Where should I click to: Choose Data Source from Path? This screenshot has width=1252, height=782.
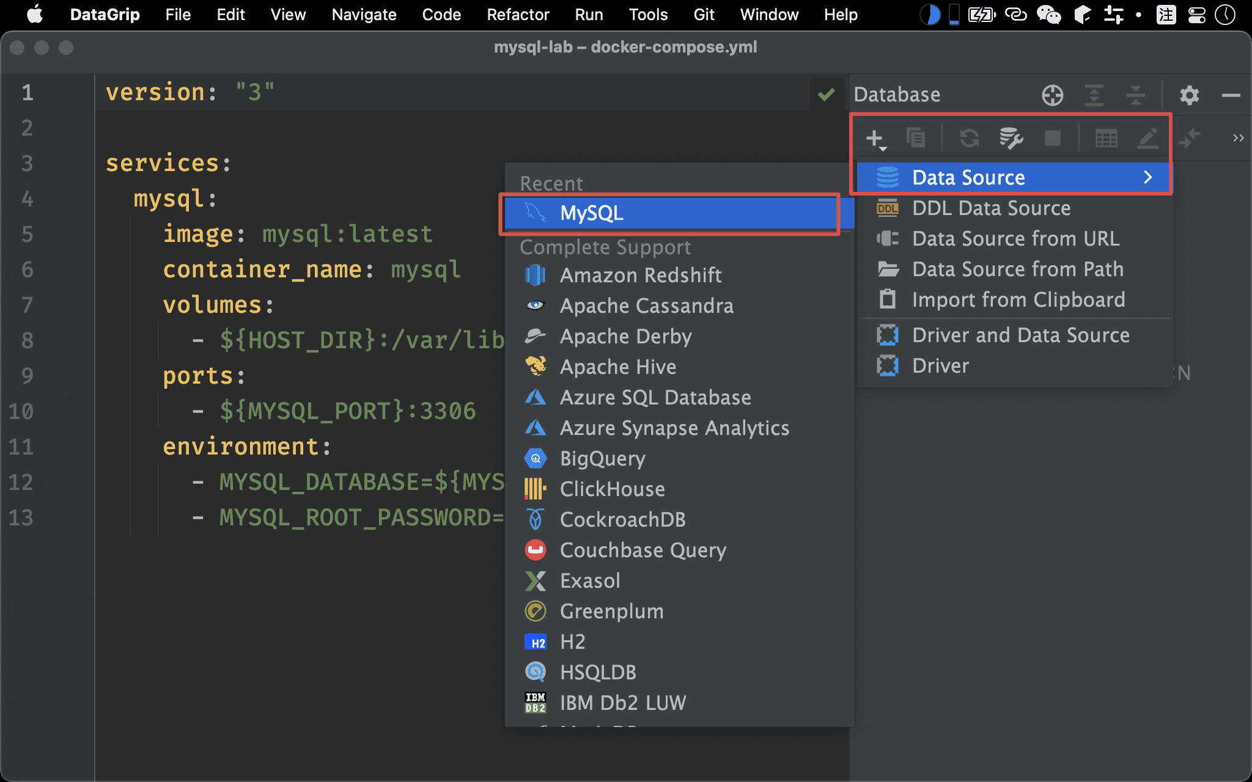tap(1014, 269)
